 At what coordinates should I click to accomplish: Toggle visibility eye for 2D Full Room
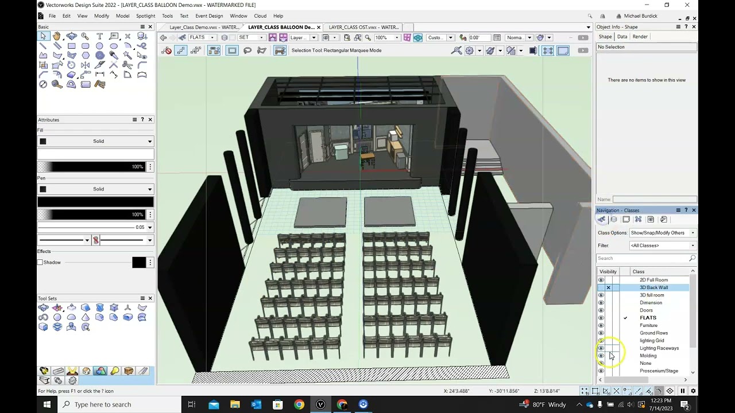(601, 280)
